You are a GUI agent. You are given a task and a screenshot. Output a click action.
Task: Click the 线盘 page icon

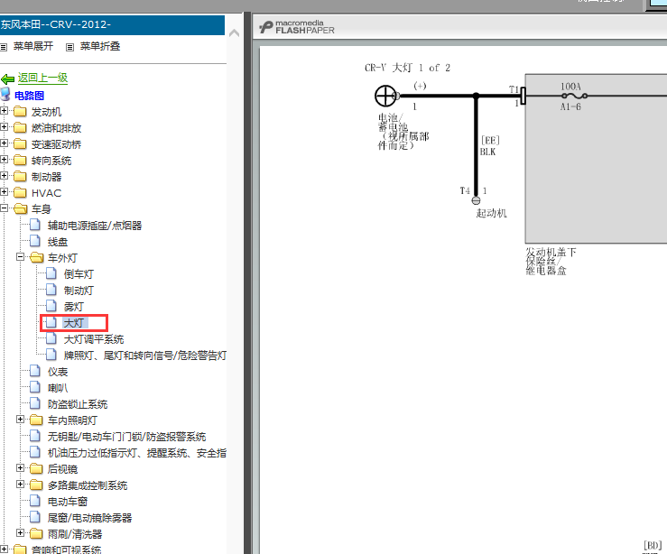(35, 241)
